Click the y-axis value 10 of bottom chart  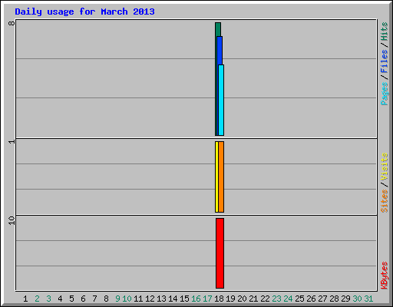[x=12, y=220]
